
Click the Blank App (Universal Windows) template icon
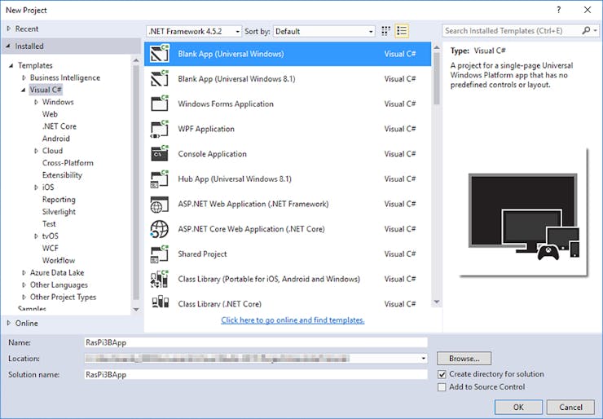159,54
